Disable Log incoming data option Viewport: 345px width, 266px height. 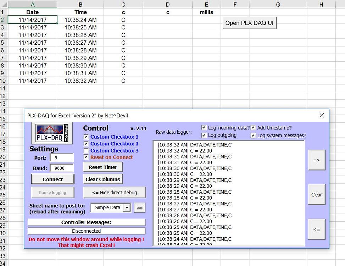(x=204, y=128)
